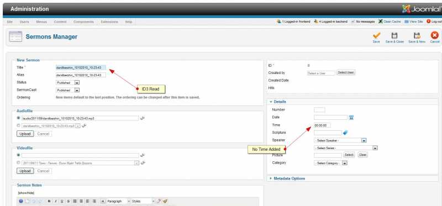Open the Select Speaker dropdown
This screenshot has width=442, height=206.
point(340,140)
